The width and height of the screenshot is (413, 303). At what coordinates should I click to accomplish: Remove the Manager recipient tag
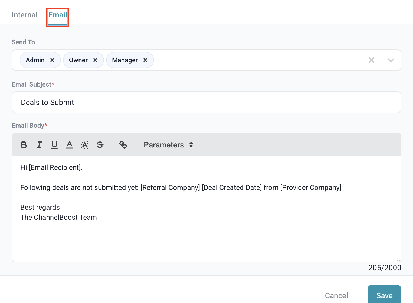point(145,60)
